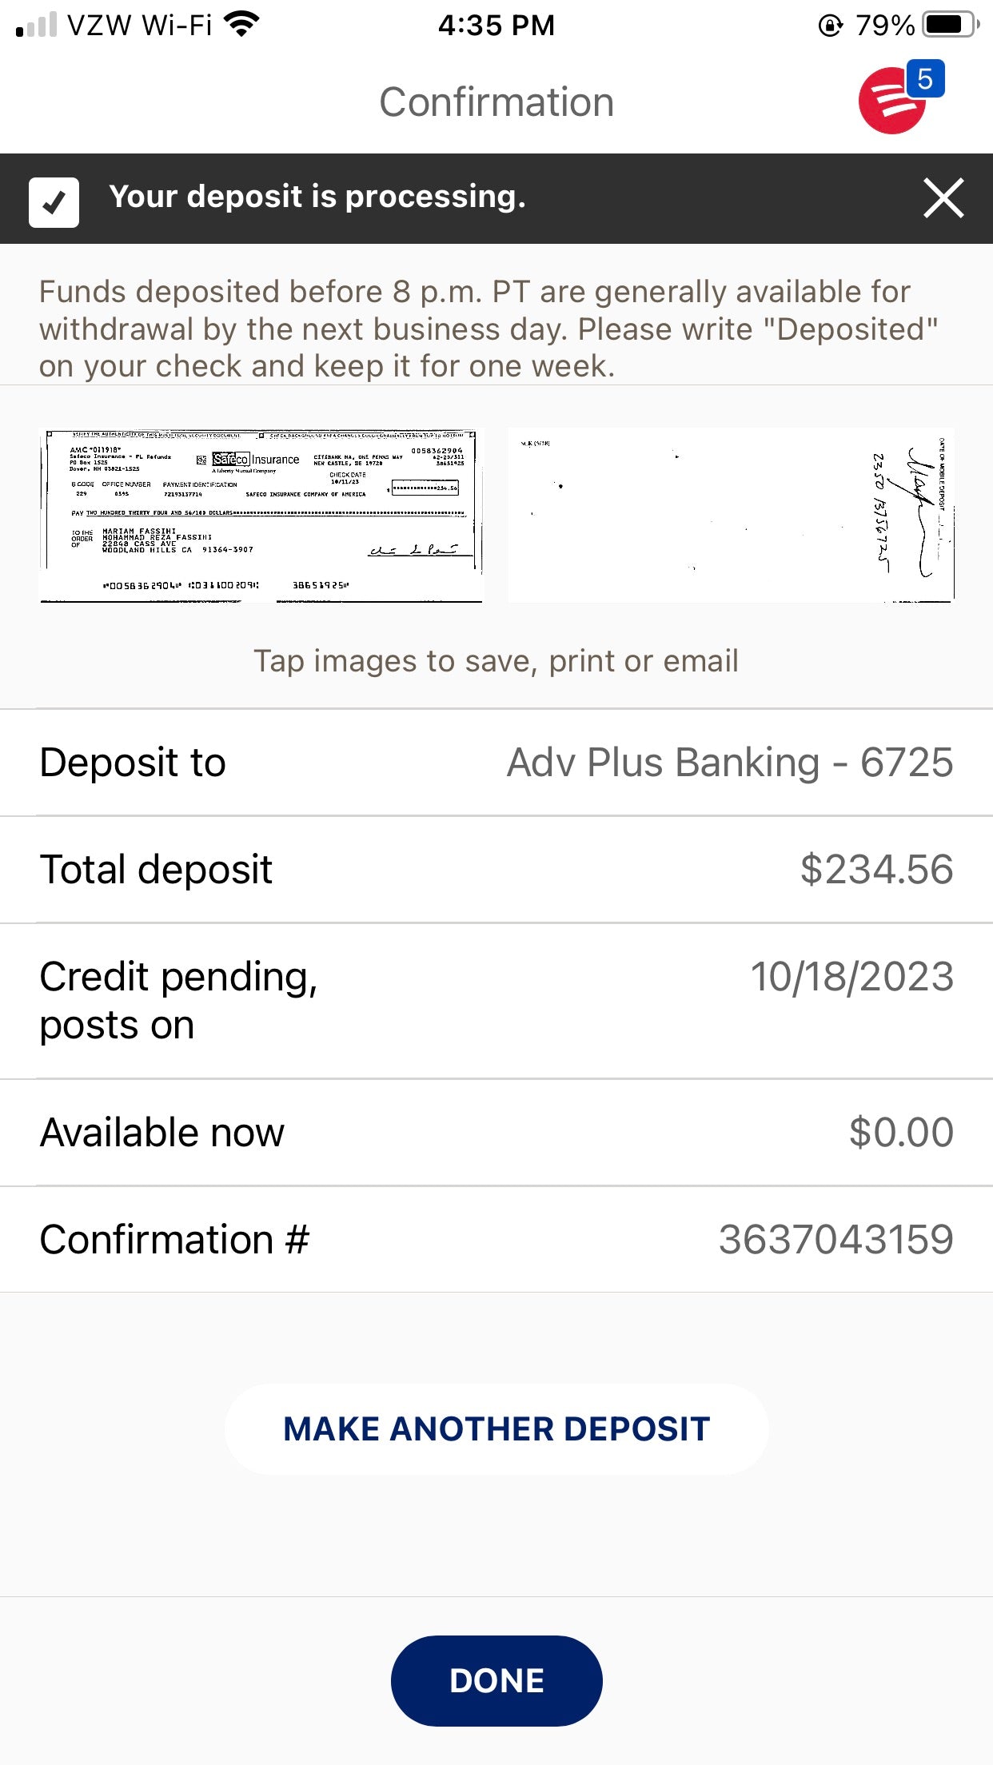Tap the MAKE ANOTHER DEPOSIT button
Image resolution: width=993 pixels, height=1765 pixels.
pyautogui.click(x=496, y=1429)
